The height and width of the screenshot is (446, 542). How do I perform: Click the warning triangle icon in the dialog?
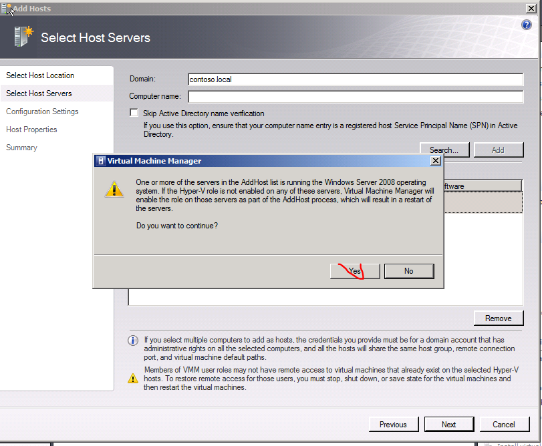[x=114, y=189]
